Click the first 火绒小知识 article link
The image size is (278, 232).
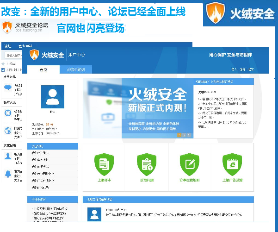(x=50, y=209)
